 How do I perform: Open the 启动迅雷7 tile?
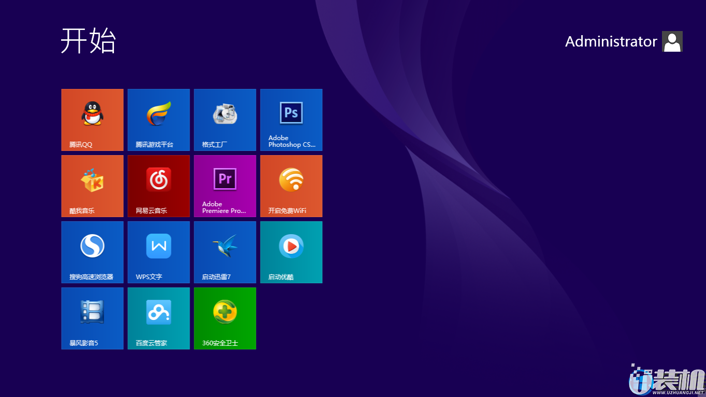[x=225, y=252]
